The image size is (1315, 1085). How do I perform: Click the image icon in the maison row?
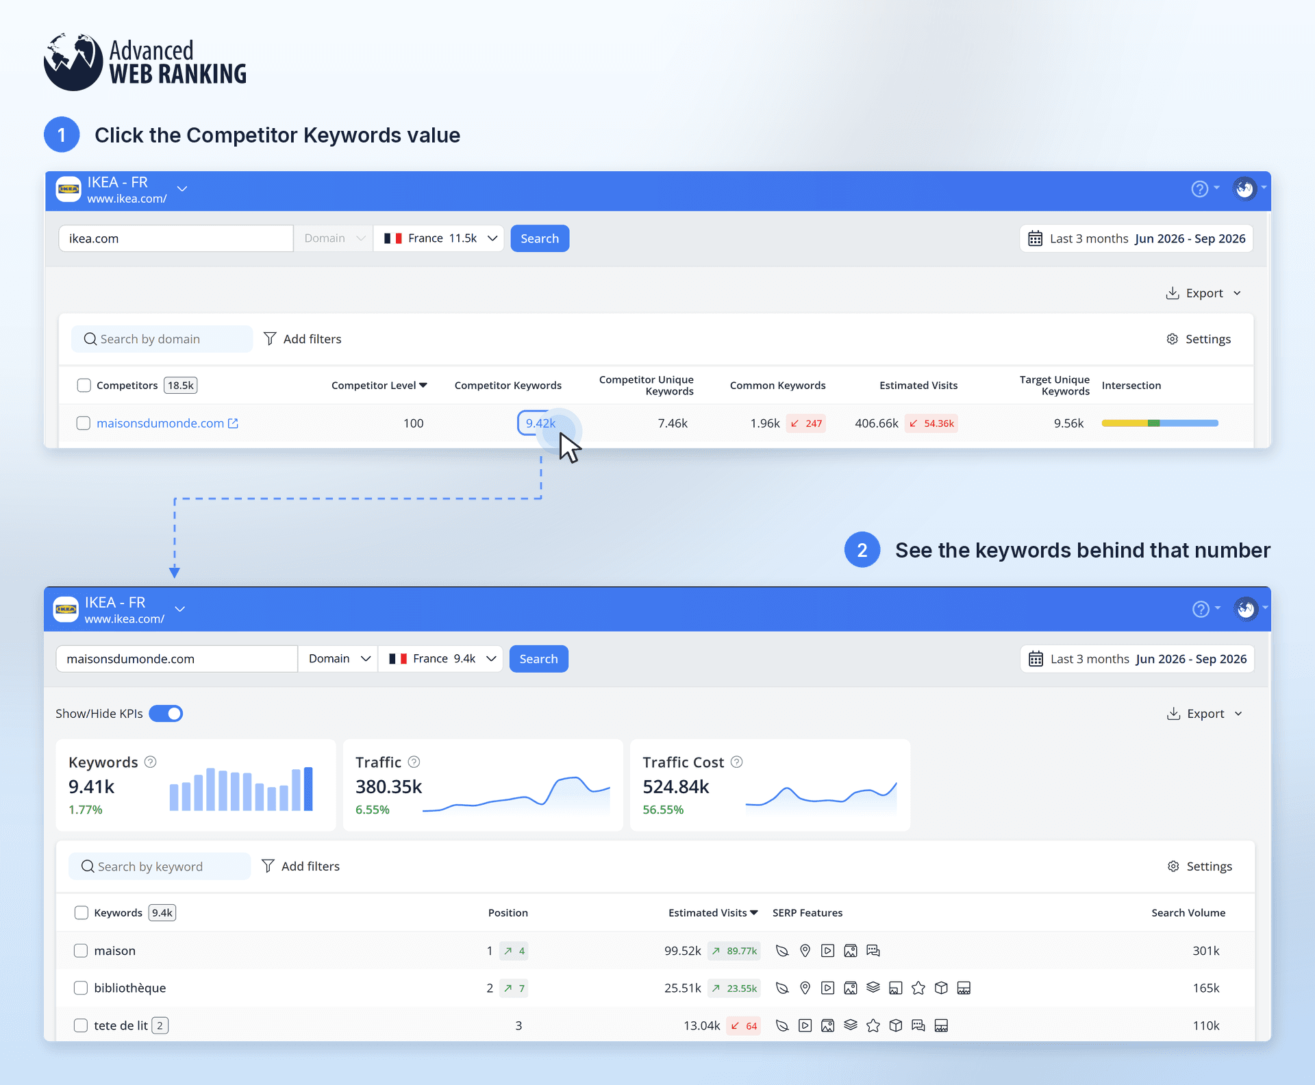[x=851, y=951]
